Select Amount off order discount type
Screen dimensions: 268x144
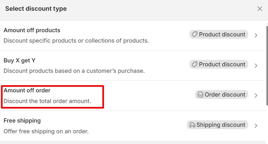pos(27,90)
